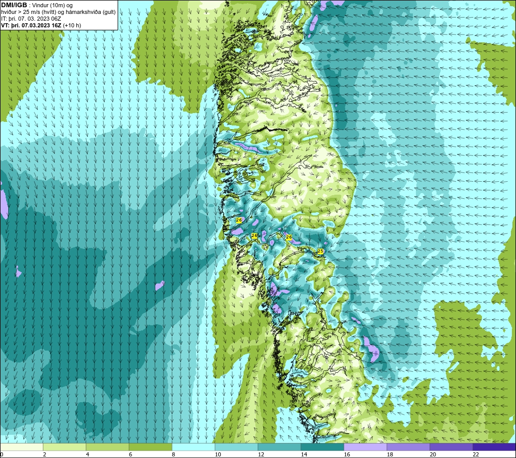Select the 20–22 m/s violet legend swatch
Screen dimensions: 516x458
pos(451,447)
